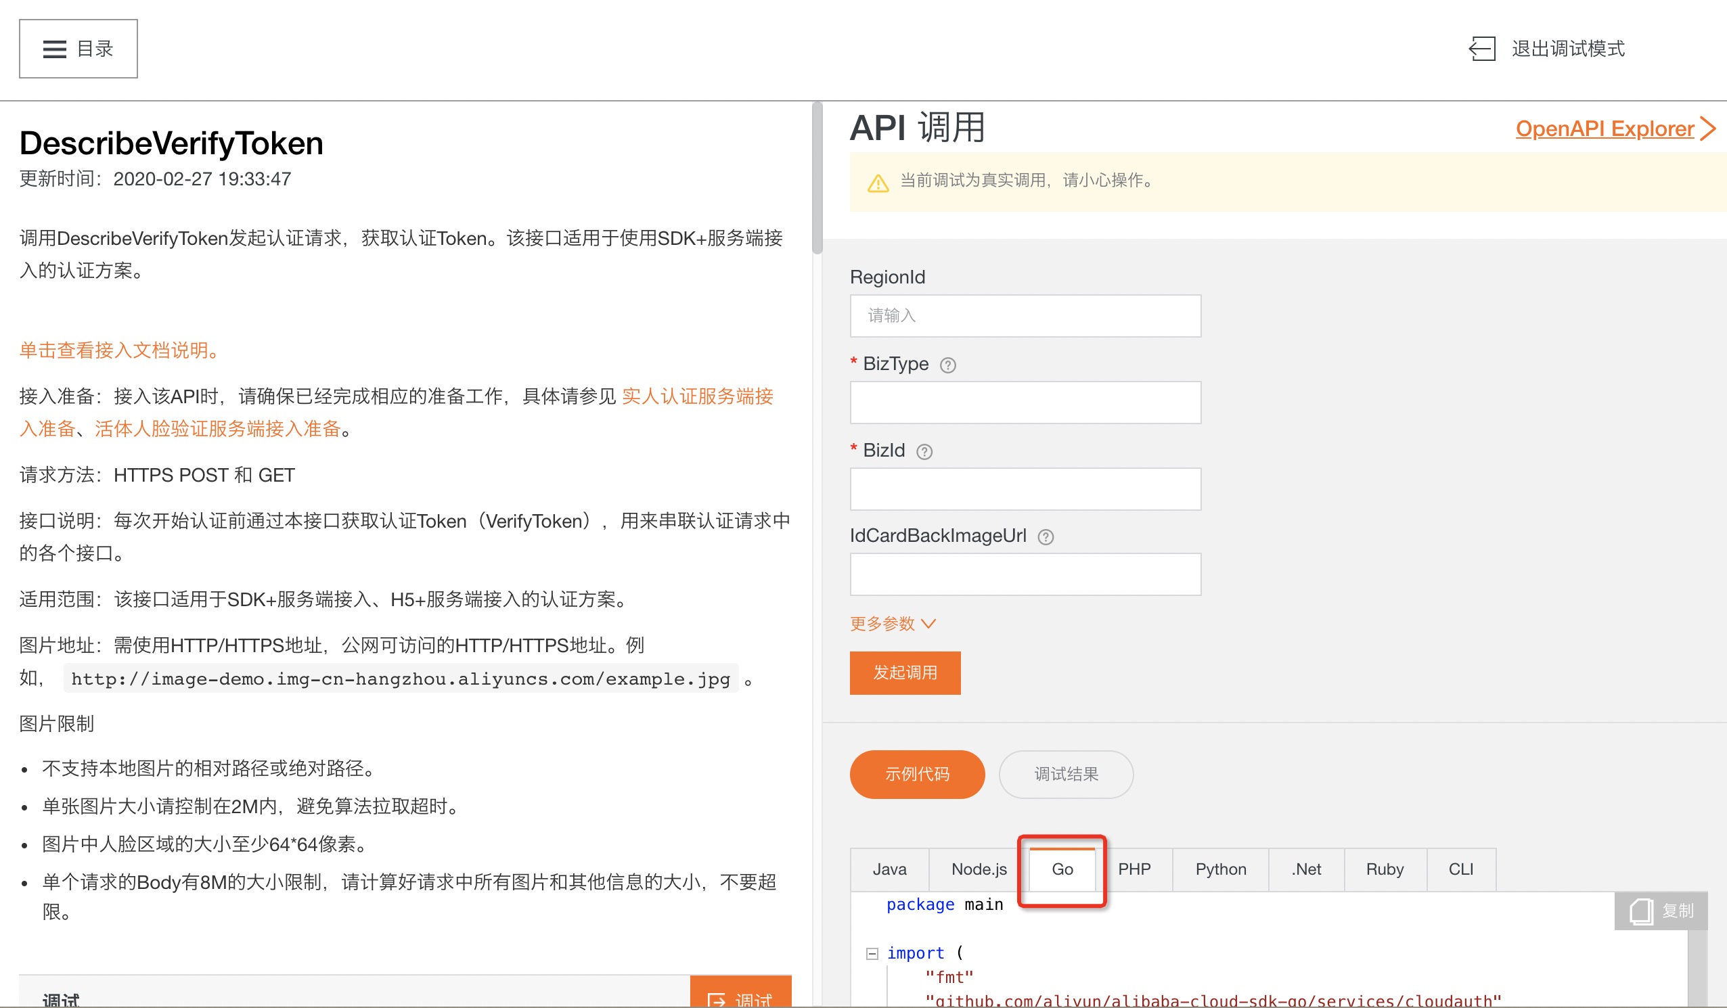The height and width of the screenshot is (1008, 1727).
Task: Select the Python code tab
Action: click(x=1221, y=869)
